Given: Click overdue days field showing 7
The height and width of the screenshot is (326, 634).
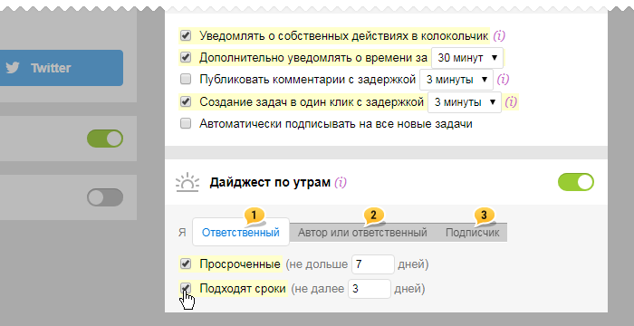Looking at the screenshot, I should pyautogui.click(x=373, y=264).
